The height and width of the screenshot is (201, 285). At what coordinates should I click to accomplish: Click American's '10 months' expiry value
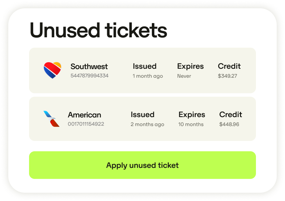pos(191,124)
